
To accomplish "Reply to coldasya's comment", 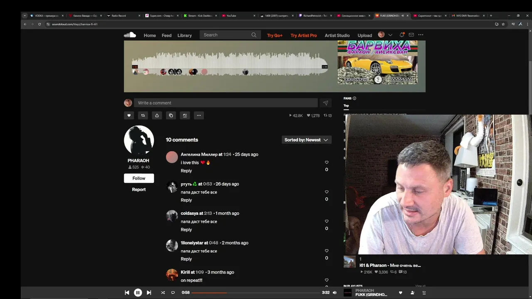I will point(186,230).
